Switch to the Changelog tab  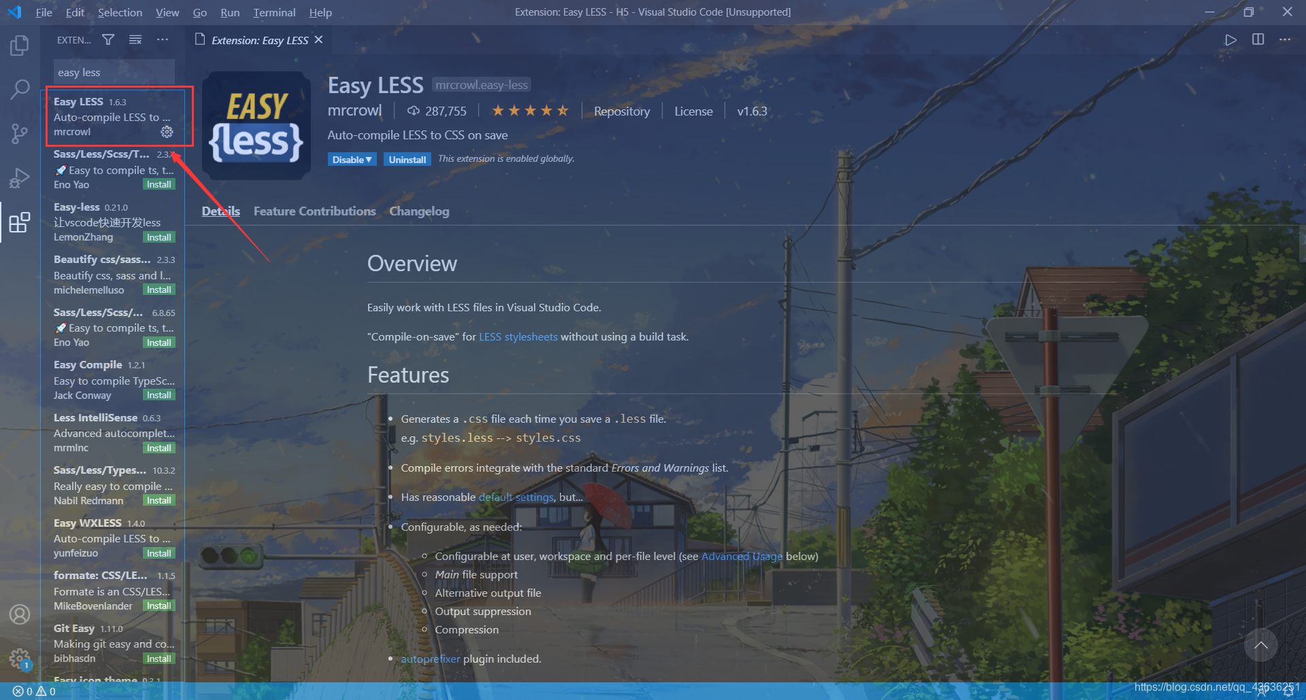[419, 211]
